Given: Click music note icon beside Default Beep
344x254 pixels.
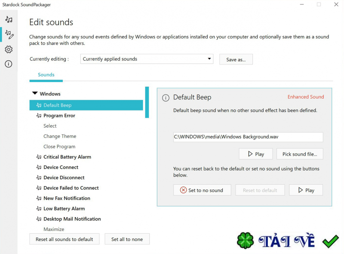Looking at the screenshot, I should (39, 105).
